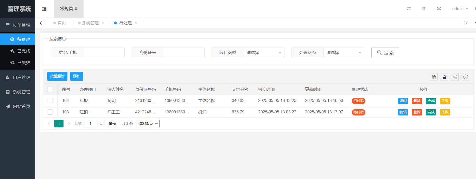
Task: Click the trash icon in top bar
Action: (x=424, y=9)
